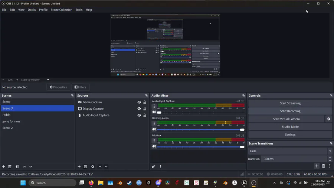The height and width of the screenshot is (188, 334).
Task: Zoom out preview with minus icon
Action: point(3,80)
